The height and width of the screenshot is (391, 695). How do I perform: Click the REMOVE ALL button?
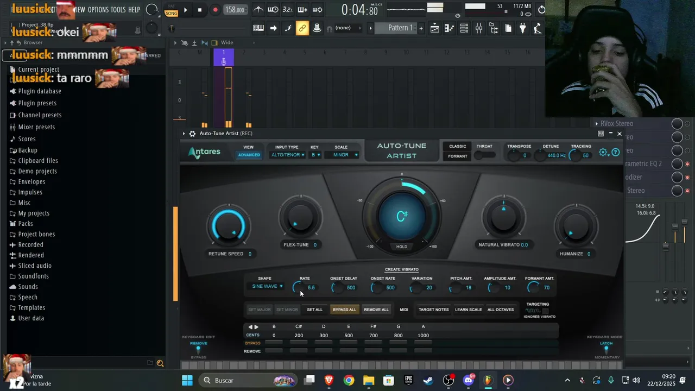(x=376, y=310)
